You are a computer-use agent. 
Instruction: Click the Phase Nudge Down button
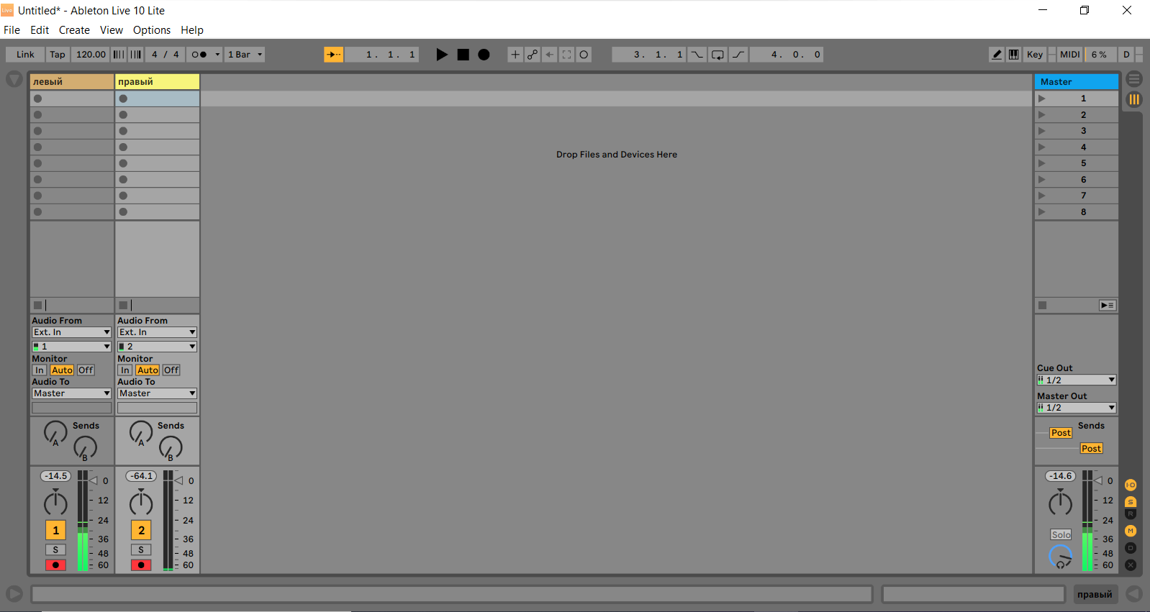(x=119, y=55)
